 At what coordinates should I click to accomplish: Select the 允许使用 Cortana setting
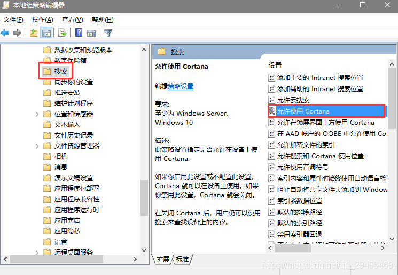[x=326, y=111]
